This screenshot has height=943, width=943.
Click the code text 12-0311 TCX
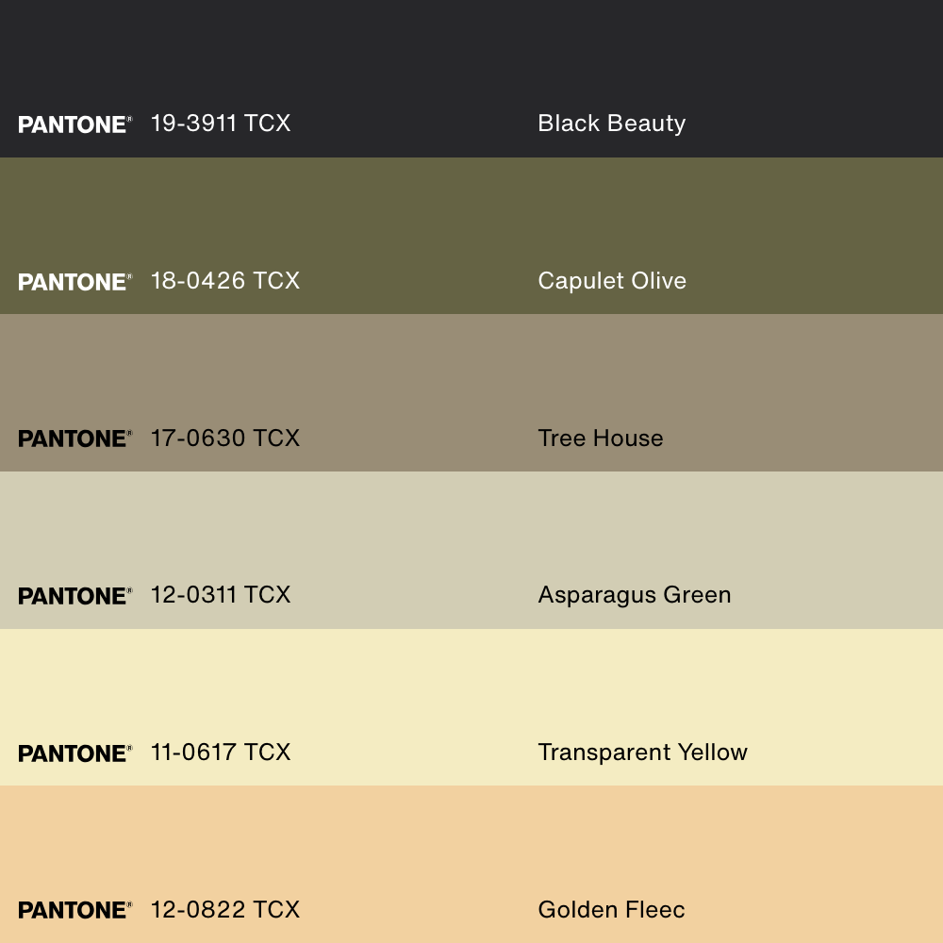(221, 595)
